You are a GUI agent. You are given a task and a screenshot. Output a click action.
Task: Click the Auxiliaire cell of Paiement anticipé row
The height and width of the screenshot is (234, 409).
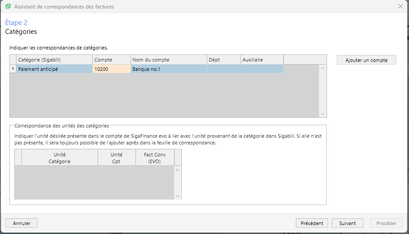click(x=262, y=69)
